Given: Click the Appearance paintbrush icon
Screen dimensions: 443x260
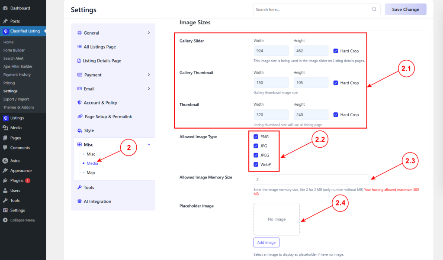Looking at the screenshot, I should (5, 171).
